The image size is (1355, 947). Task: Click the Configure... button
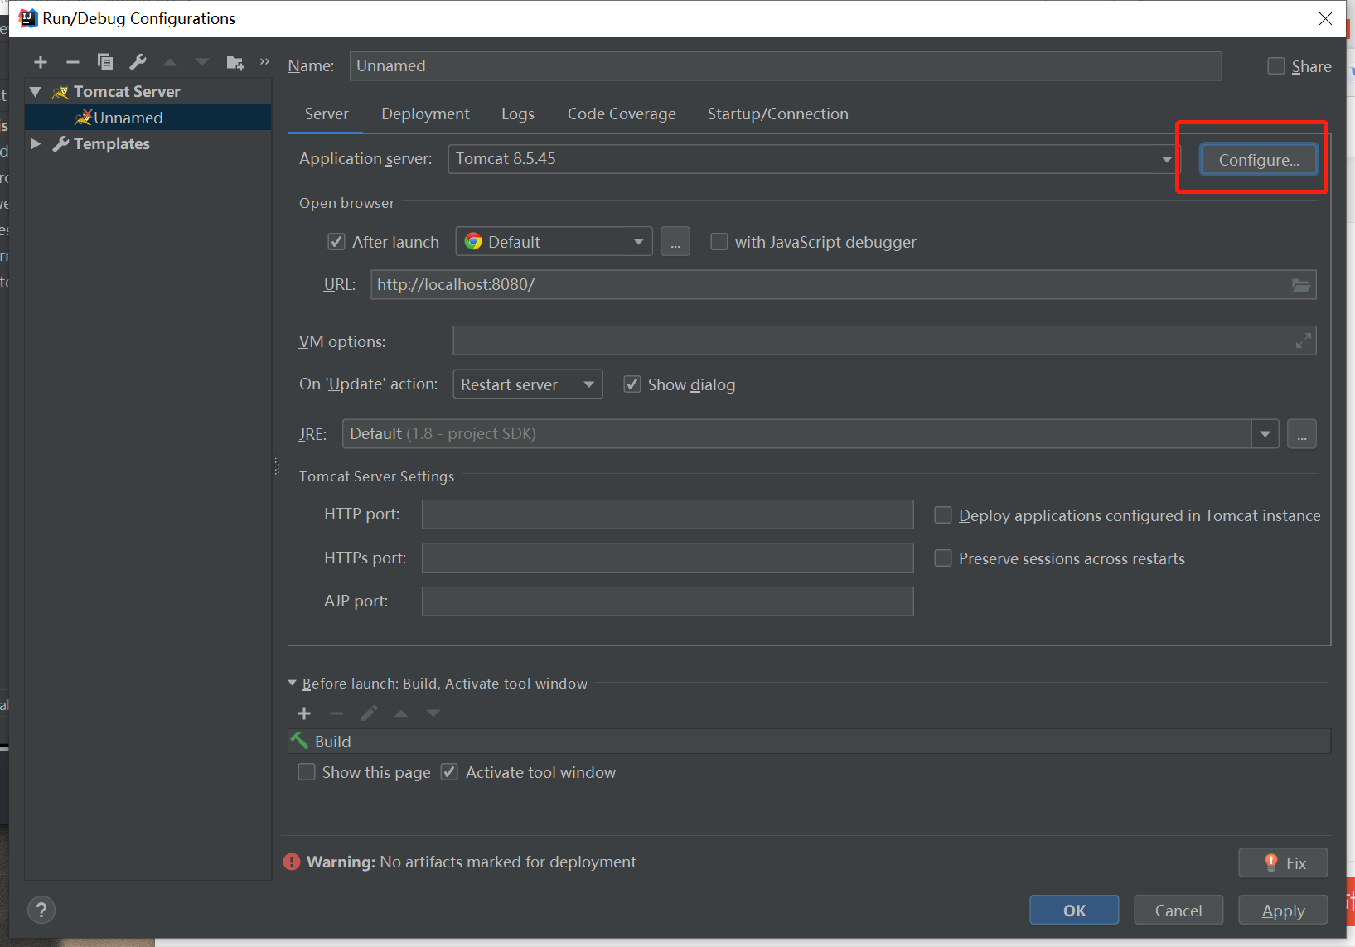(1258, 160)
